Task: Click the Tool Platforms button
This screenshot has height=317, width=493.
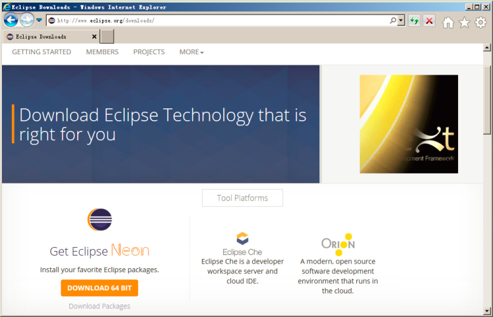Action: coord(242,198)
